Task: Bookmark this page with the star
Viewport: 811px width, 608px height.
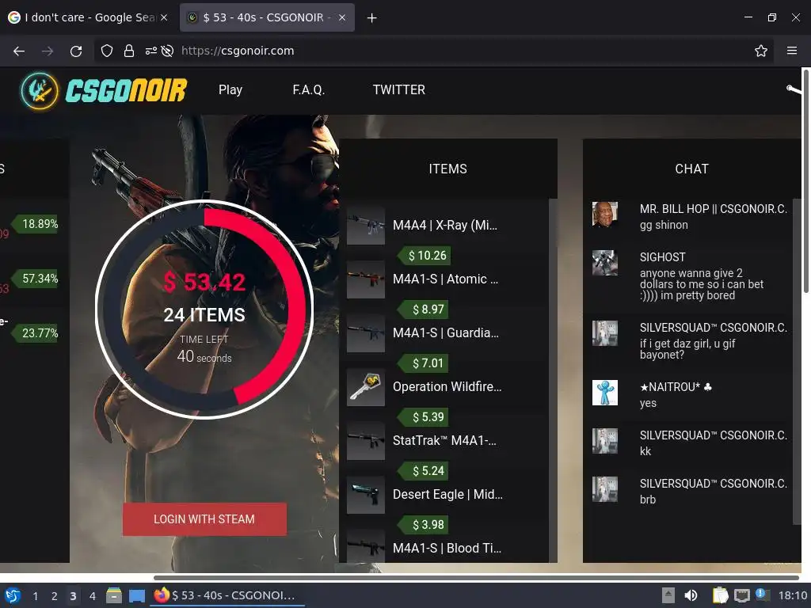Action: point(760,51)
